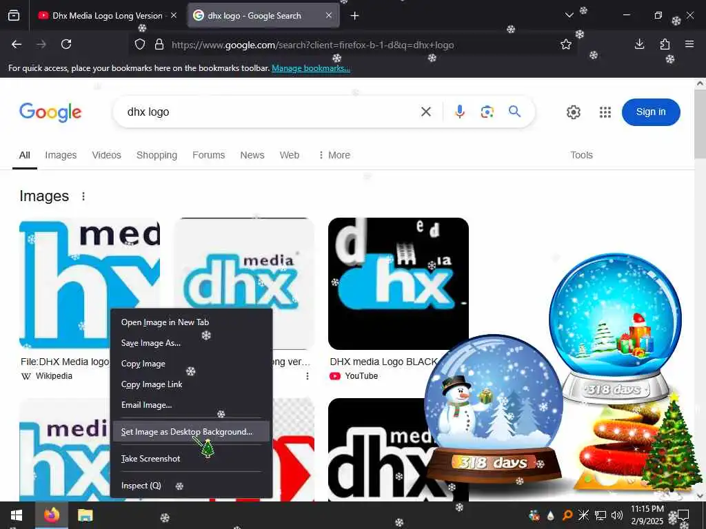Select the All results tab
The image size is (706, 529).
(25, 155)
